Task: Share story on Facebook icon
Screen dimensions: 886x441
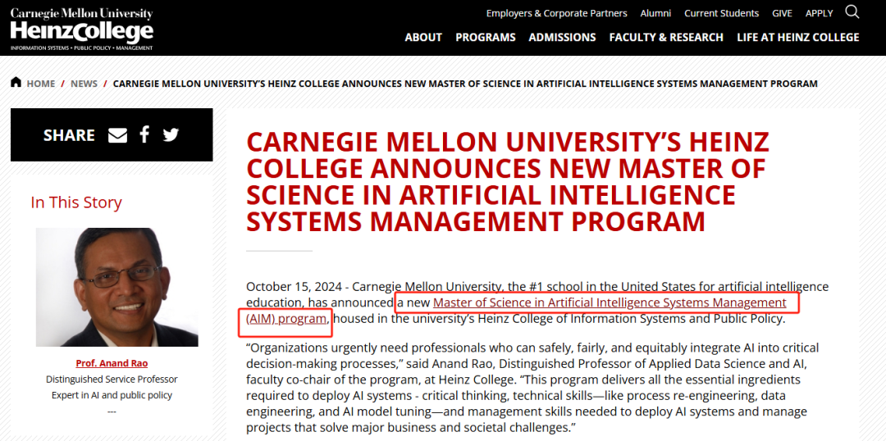Action: [x=144, y=135]
